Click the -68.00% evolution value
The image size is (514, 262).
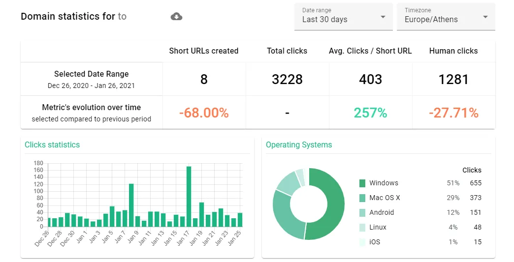pos(204,113)
